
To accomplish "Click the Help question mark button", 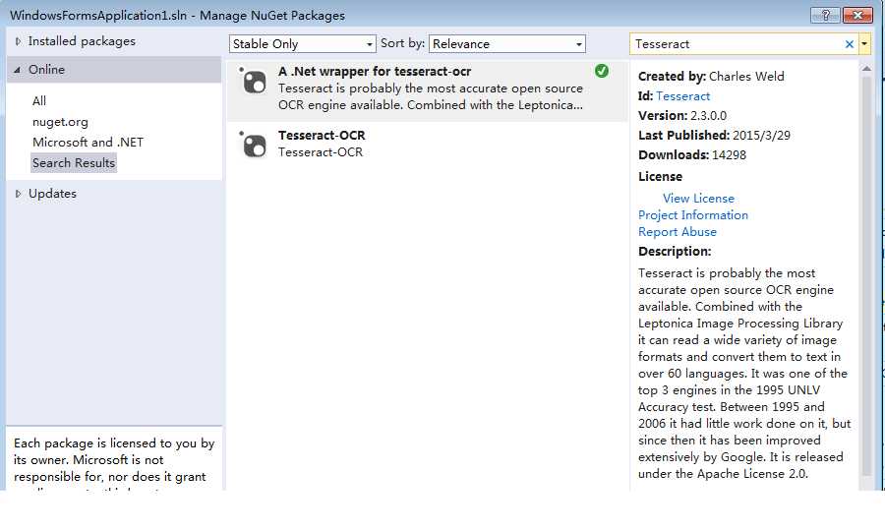I will [826, 15].
